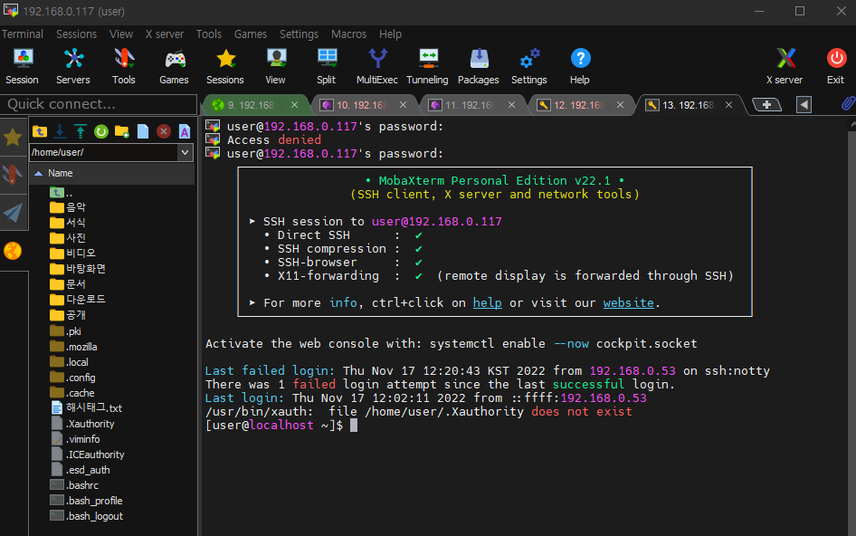Toggle sort order on Name column
Viewport: 856px width, 536px height.
[x=111, y=173]
